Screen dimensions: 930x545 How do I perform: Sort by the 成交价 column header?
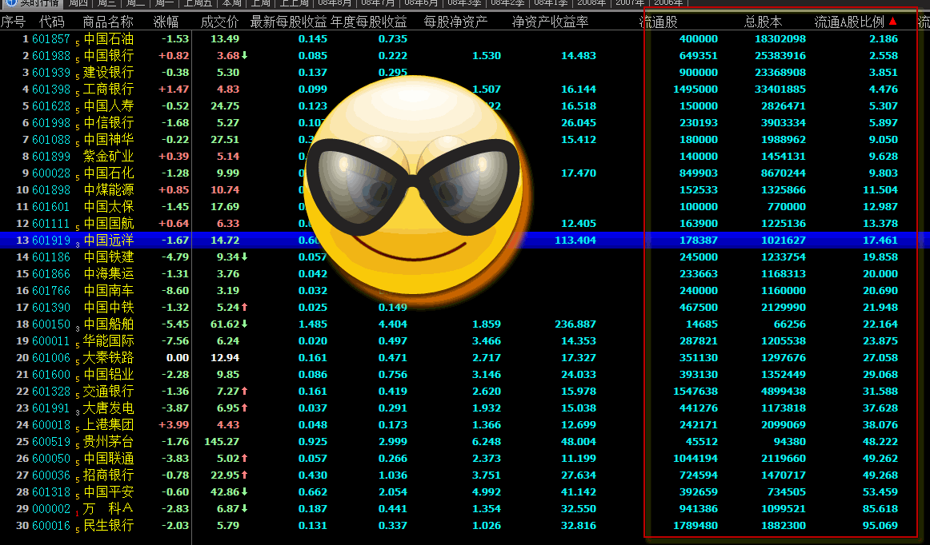click(219, 22)
